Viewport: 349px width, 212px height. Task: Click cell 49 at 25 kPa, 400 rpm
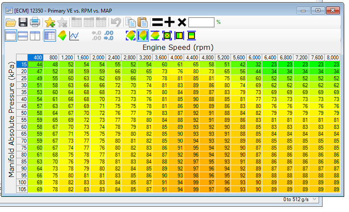pyautogui.click(x=35, y=79)
